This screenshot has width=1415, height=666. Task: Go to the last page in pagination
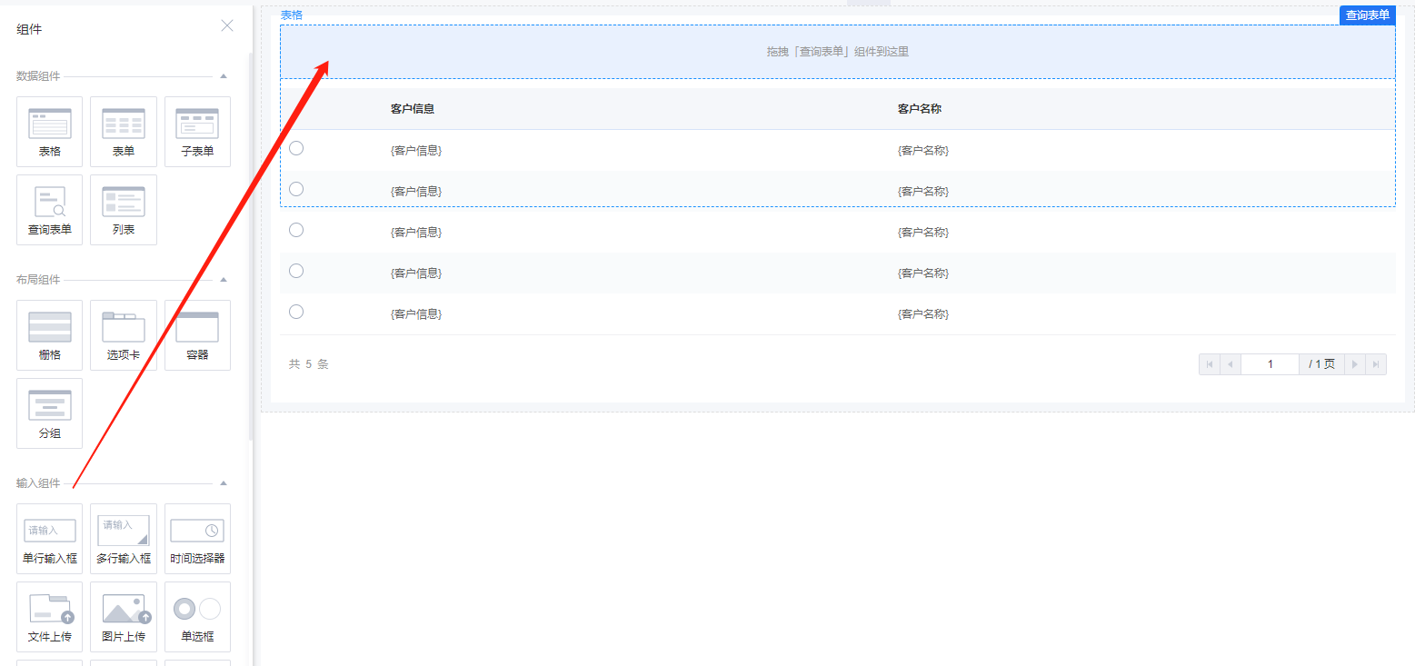tap(1376, 364)
